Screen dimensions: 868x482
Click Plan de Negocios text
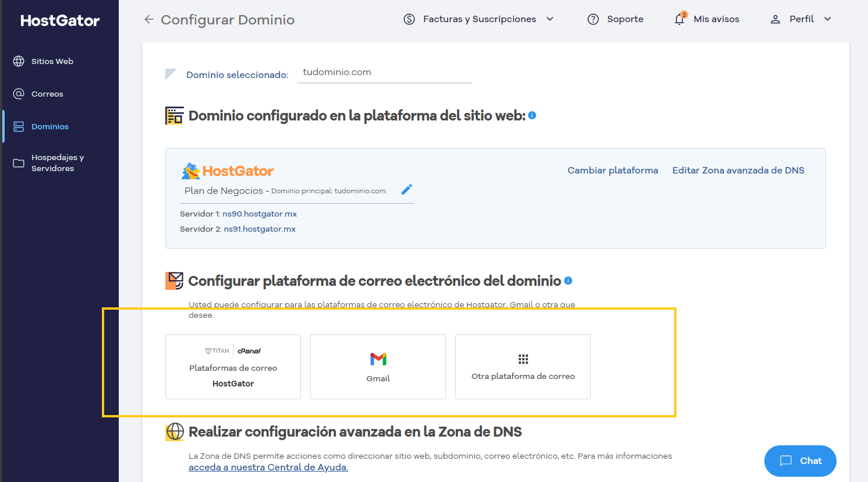coord(224,190)
